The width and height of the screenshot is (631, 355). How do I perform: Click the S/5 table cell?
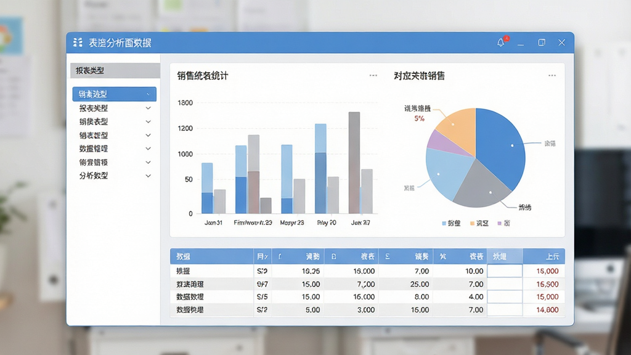pyautogui.click(x=262, y=297)
